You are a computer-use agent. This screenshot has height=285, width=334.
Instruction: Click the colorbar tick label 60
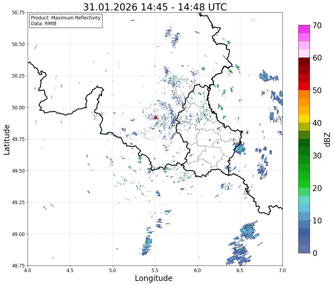[317, 58]
